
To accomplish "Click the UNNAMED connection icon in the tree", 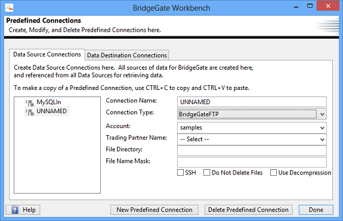I will tap(30, 111).
